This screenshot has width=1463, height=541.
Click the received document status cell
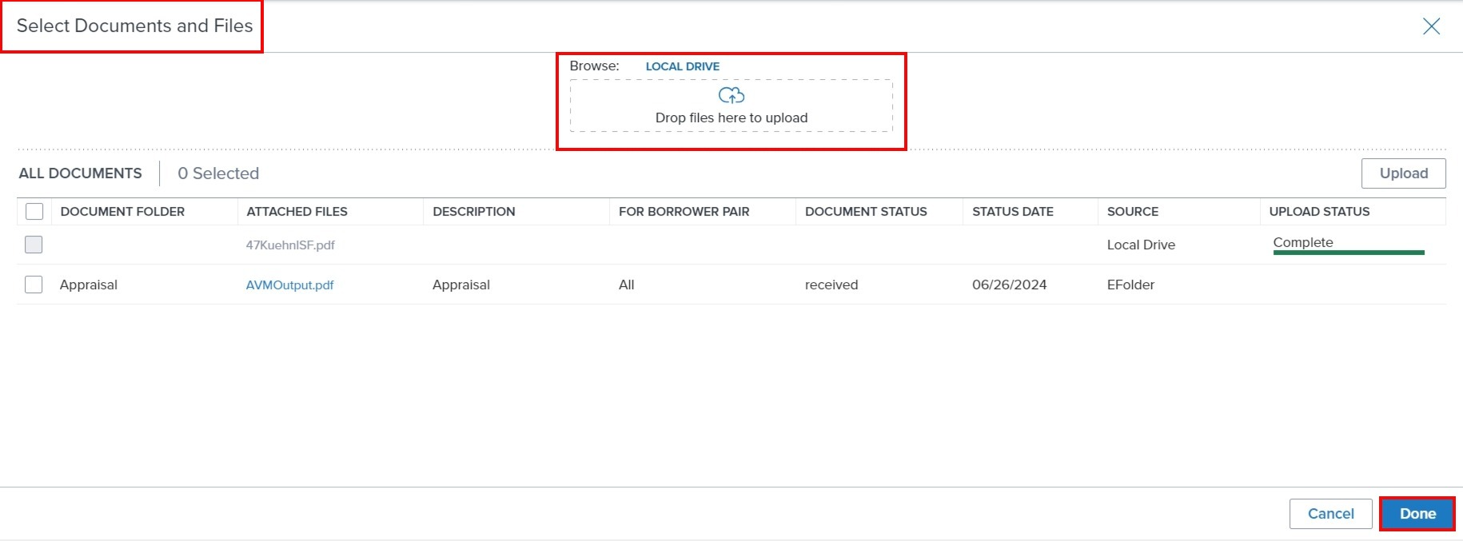tap(831, 285)
